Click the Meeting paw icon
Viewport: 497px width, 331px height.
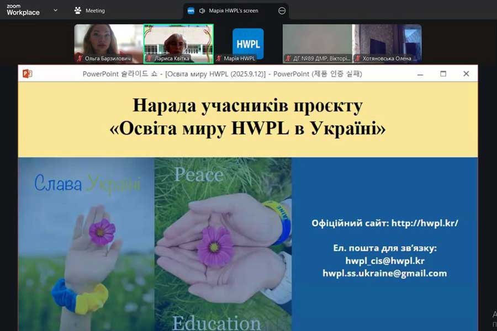pyautogui.click(x=78, y=10)
